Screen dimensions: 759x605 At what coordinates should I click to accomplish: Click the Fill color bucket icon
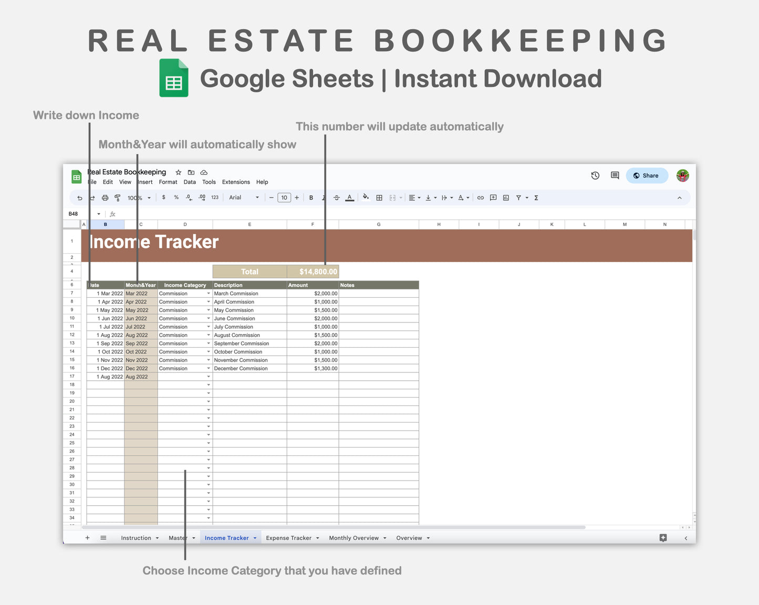click(x=366, y=197)
